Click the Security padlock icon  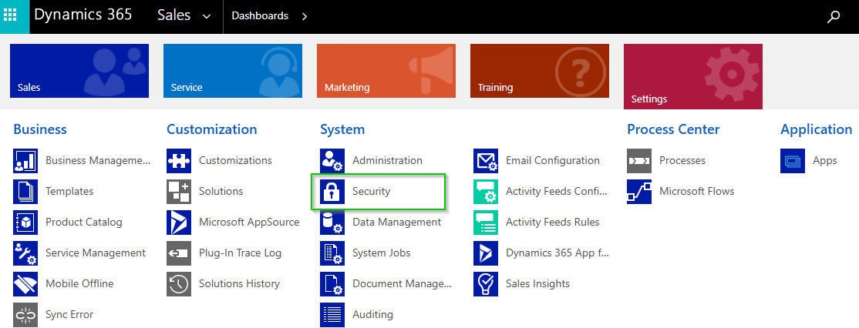332,192
